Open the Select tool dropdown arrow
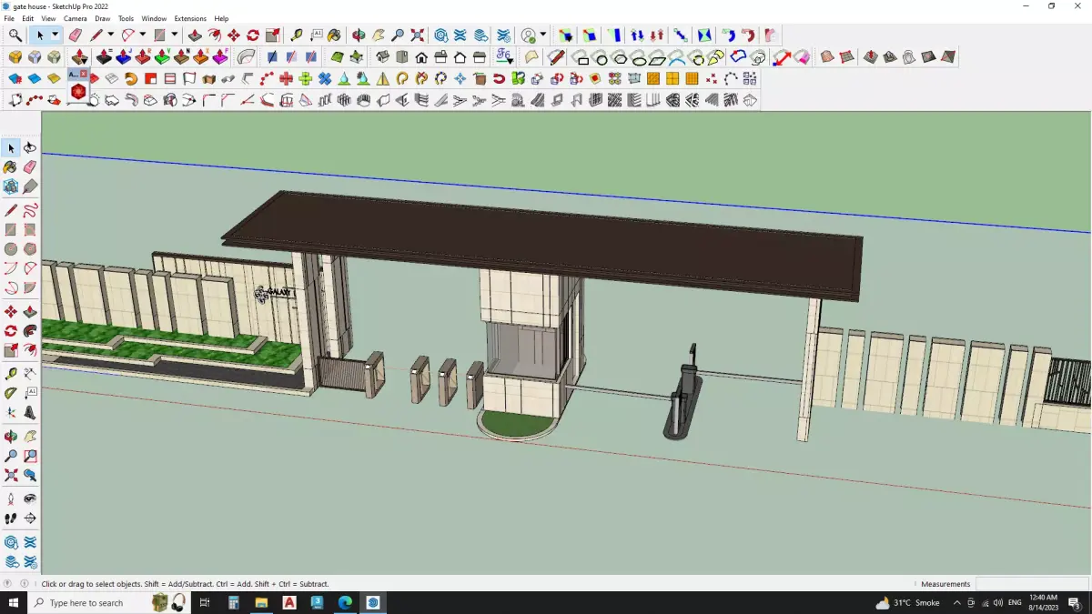Image resolution: width=1092 pixels, height=614 pixels. click(x=55, y=35)
